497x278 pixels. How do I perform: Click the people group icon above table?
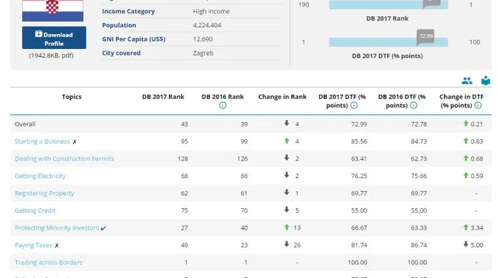[x=466, y=81]
